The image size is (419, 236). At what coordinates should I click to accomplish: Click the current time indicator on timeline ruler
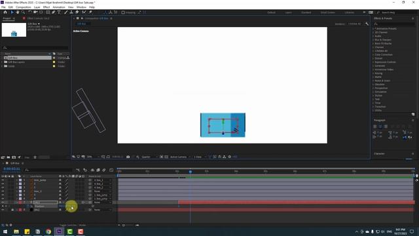click(x=191, y=171)
